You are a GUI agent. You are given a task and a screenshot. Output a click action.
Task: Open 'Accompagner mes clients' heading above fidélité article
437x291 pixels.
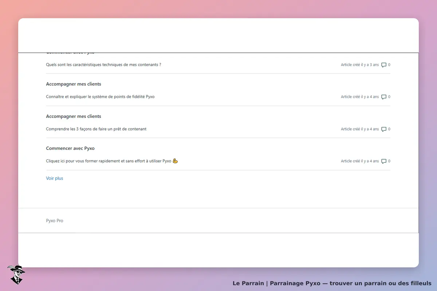point(74,84)
